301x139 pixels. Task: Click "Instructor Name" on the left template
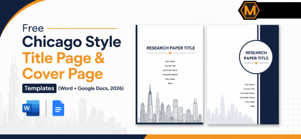170,70
